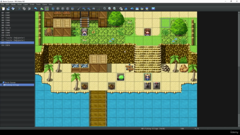240x135 pixels.
Task: Select the automatic layer cube icon
Action: coord(53,9)
